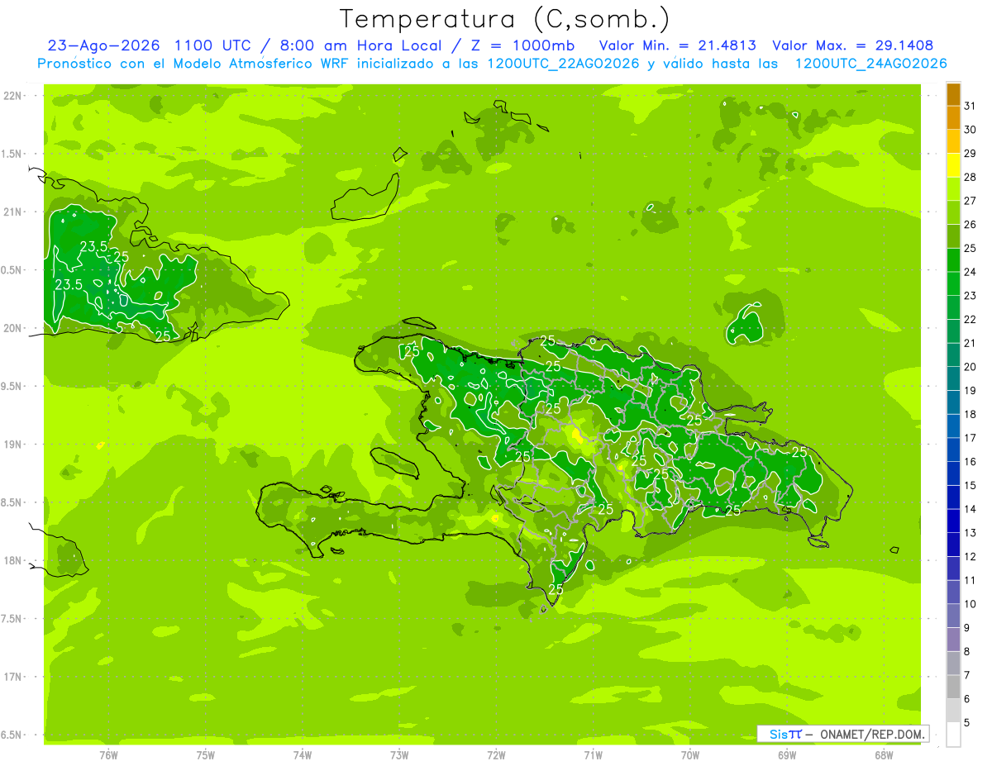Viewport: 992px width, 766px height.
Task: Click the '76W' longitude axis label
Action: [108, 755]
